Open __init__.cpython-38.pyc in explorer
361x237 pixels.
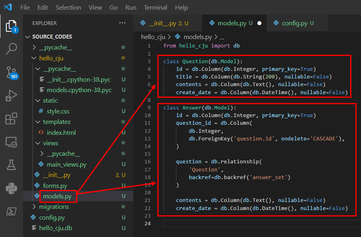78,79
